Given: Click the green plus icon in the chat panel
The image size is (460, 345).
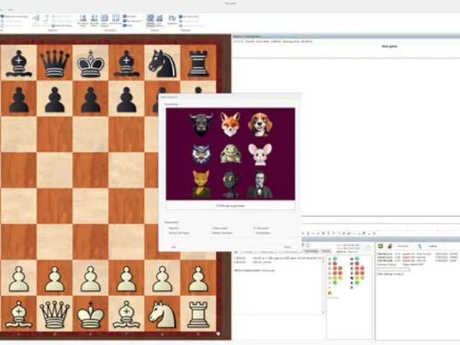Looking at the screenshot, I should [x=380, y=246].
